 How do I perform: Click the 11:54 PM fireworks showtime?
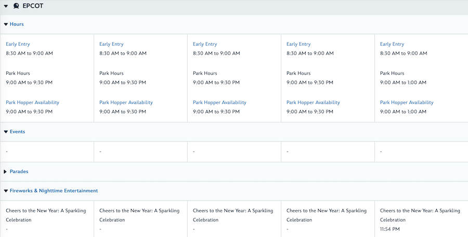click(391, 229)
